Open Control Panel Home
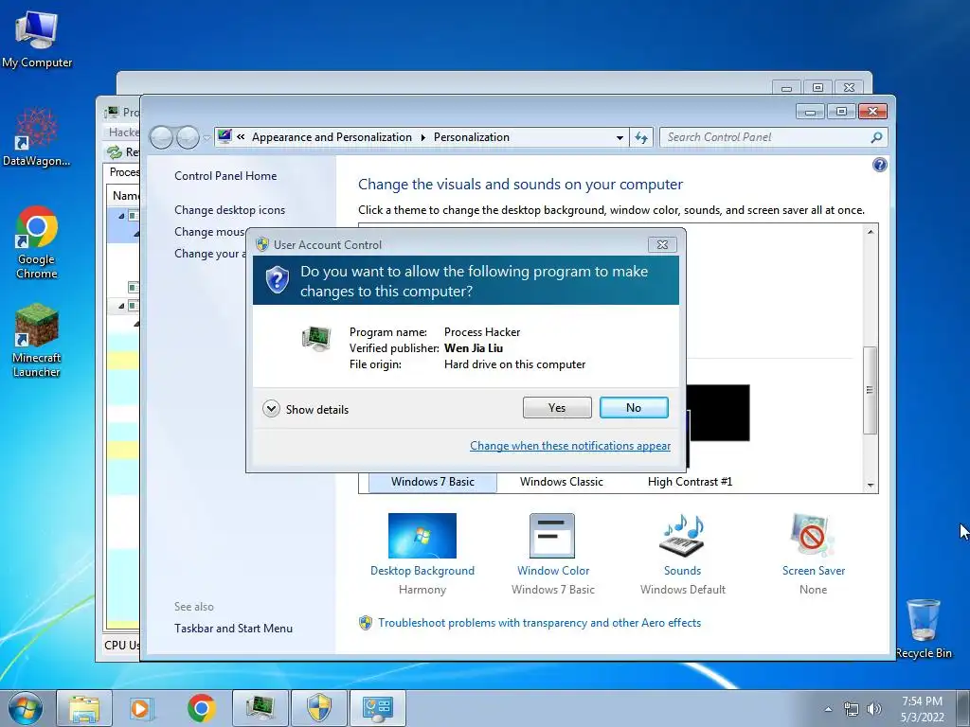The width and height of the screenshot is (970, 727). point(225,175)
